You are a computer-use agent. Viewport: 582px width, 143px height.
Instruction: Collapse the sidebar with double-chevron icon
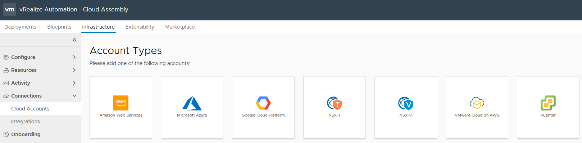(74, 40)
